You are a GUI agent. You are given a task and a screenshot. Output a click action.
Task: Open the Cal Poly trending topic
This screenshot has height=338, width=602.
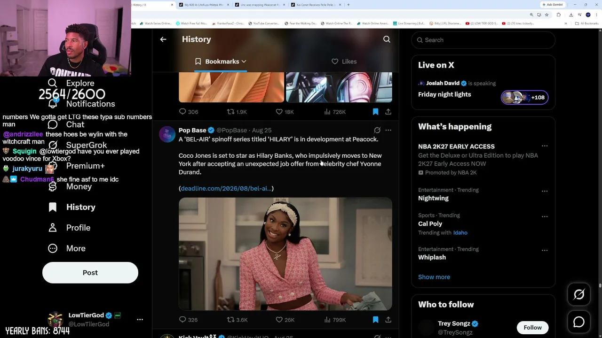coord(430,224)
